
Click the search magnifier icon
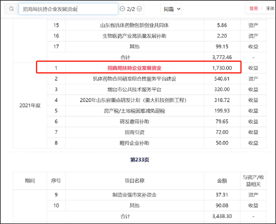coord(12,9)
